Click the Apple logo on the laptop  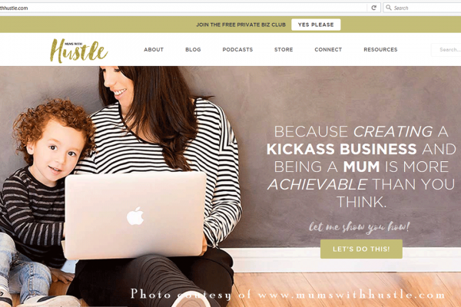(135, 216)
